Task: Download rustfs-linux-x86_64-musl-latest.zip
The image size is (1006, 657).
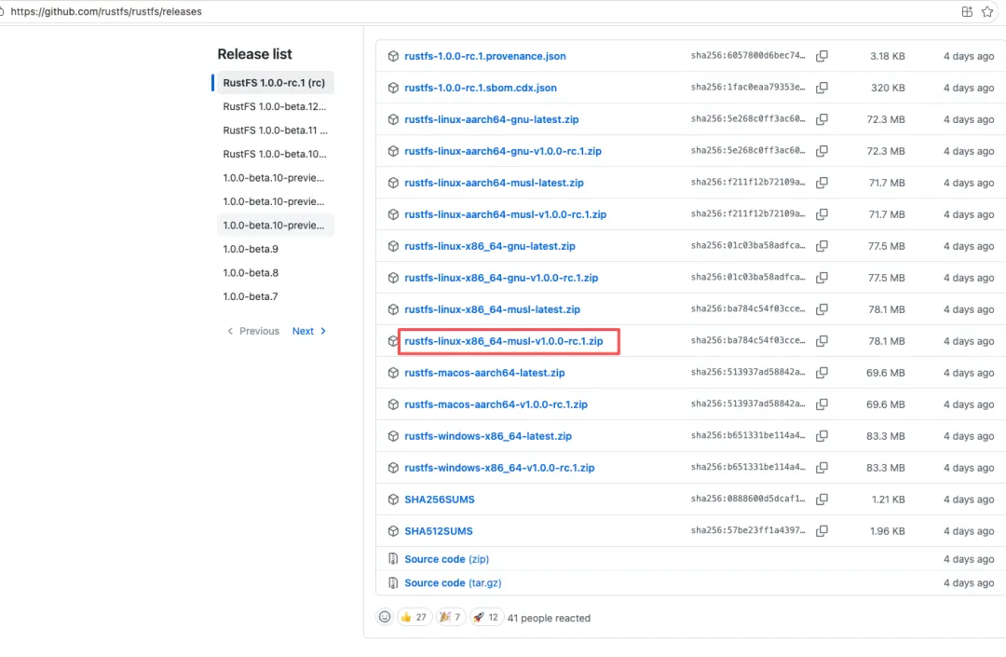Action: (x=492, y=309)
